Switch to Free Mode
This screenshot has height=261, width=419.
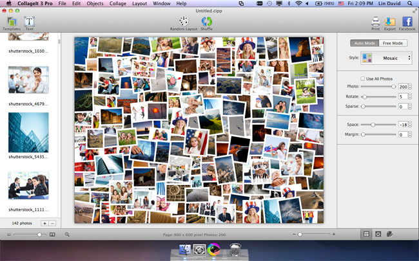click(392, 43)
